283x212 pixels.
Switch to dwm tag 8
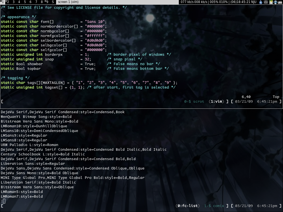(42, 2)
